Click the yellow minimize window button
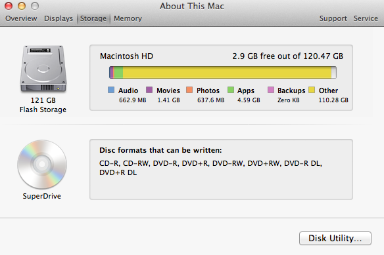This screenshot has width=384, height=255. (x=22, y=6)
